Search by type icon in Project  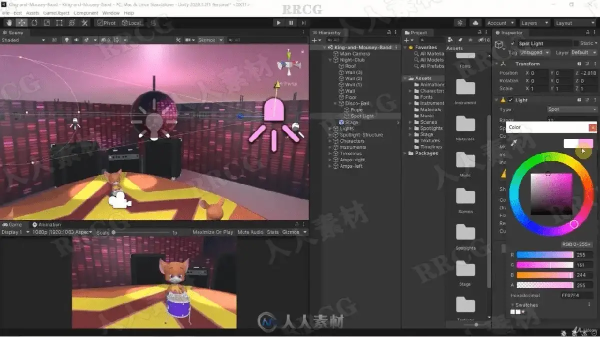pyautogui.click(x=449, y=40)
